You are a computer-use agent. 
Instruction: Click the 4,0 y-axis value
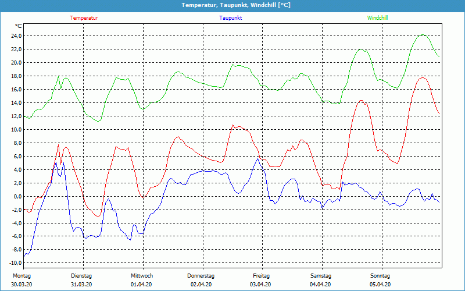tap(17, 169)
